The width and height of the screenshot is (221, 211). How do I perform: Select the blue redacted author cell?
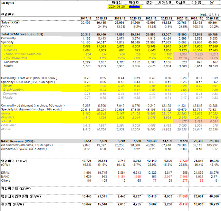click(x=134, y=7)
